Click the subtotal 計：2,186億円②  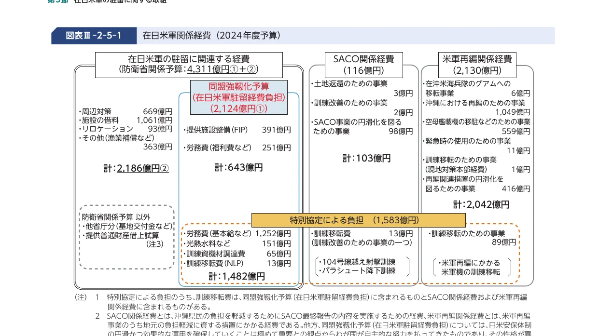coord(136,168)
